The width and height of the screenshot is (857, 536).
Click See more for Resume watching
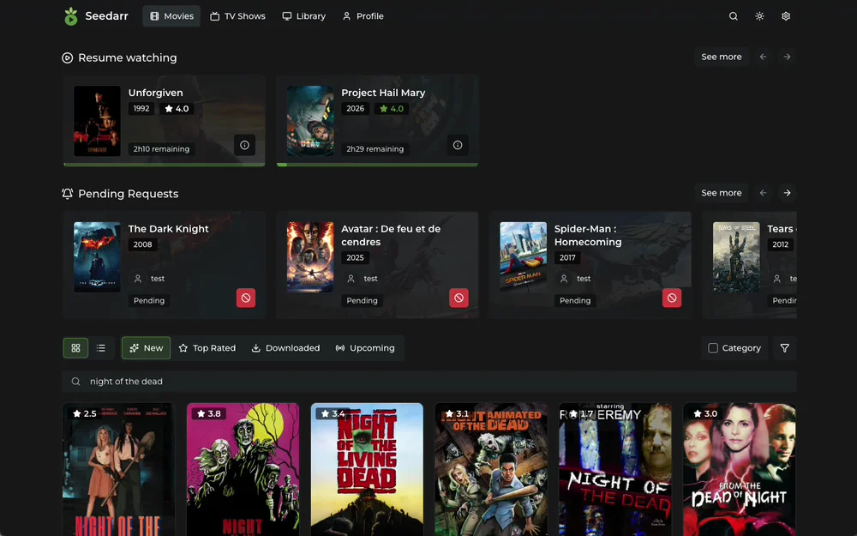722,57
